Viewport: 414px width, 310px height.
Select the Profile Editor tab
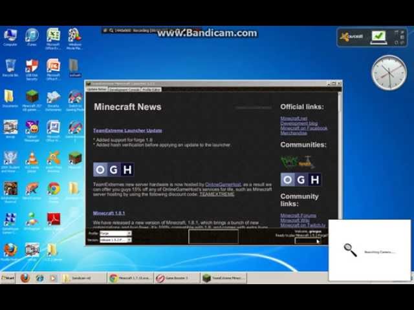(151, 90)
